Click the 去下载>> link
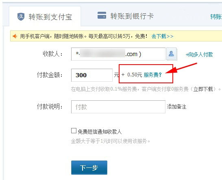This screenshot has width=222, height=180. tap(162, 37)
